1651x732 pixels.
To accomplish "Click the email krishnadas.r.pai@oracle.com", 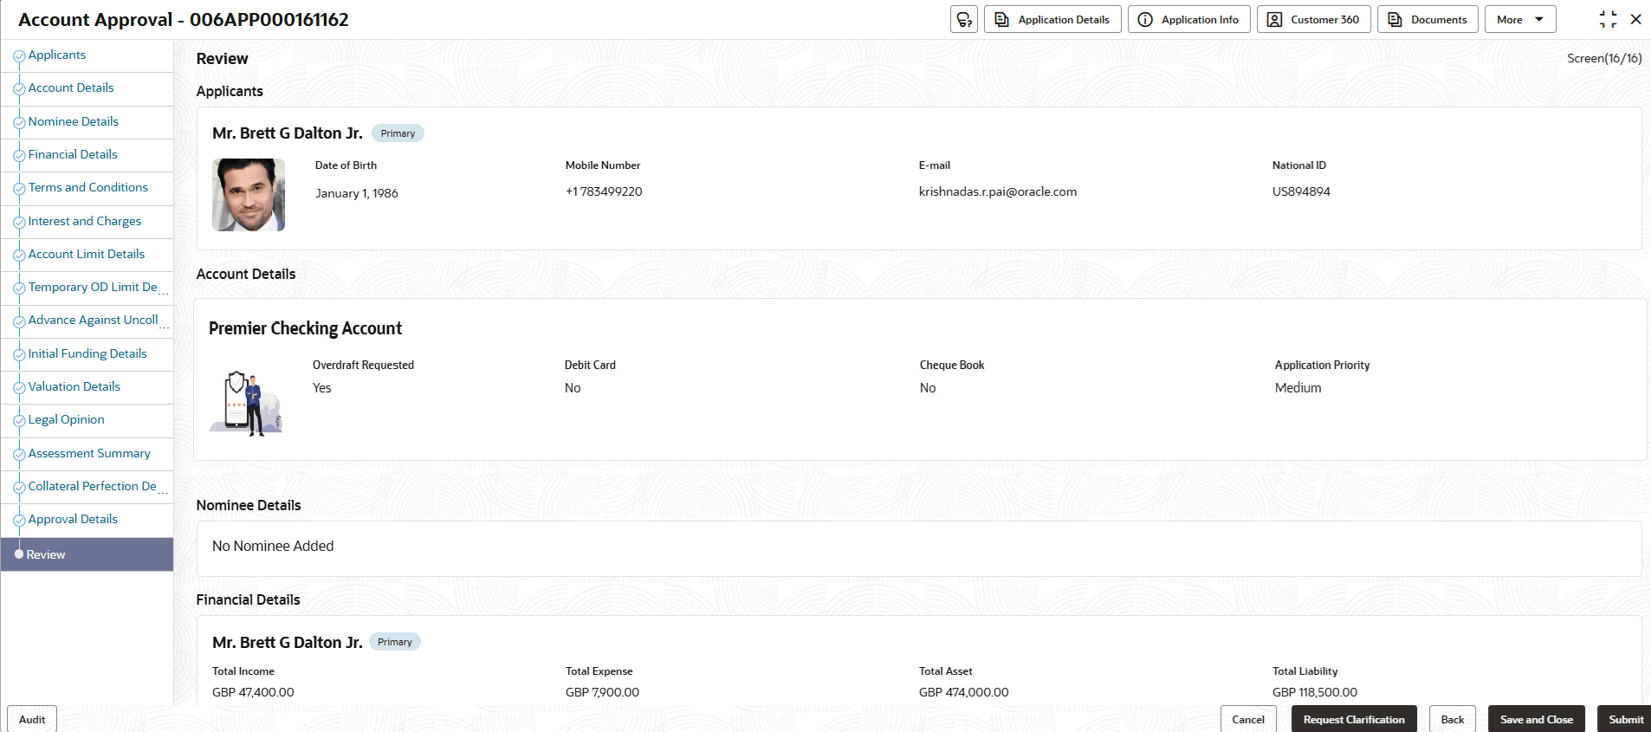I will click(998, 191).
